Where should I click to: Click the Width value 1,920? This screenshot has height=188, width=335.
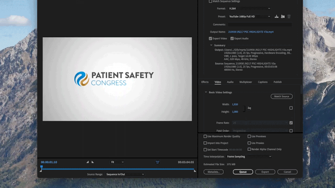[235, 104]
